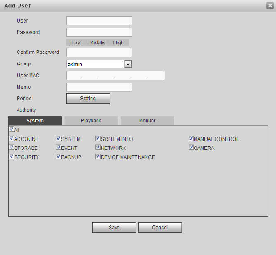Switch to the Monitor authority tab
Viewport: 276px width, 255px height.
coord(147,121)
